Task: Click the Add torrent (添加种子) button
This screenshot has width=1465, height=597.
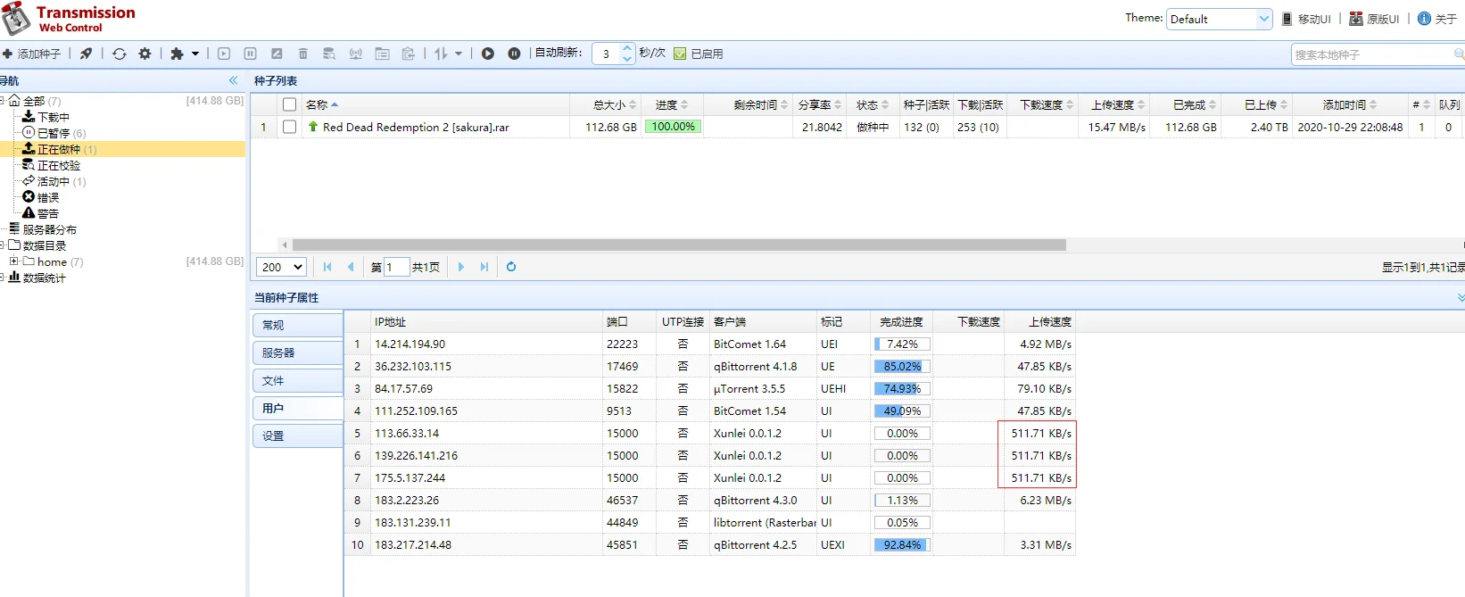Action: click(32, 54)
